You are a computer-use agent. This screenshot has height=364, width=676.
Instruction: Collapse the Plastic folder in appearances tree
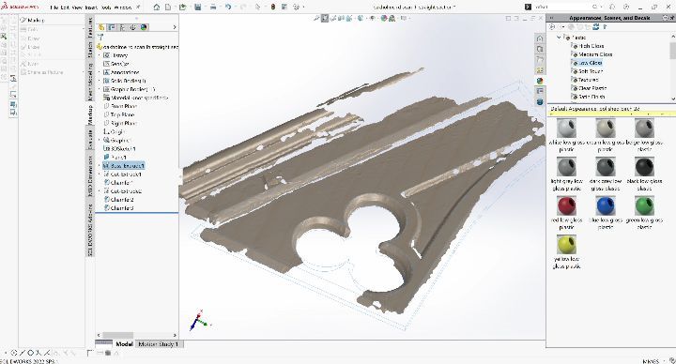(x=559, y=38)
